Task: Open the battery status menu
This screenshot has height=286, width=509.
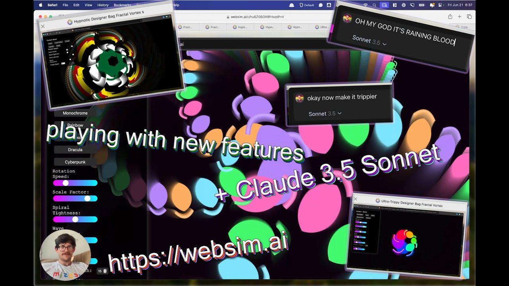Action: 413,5
